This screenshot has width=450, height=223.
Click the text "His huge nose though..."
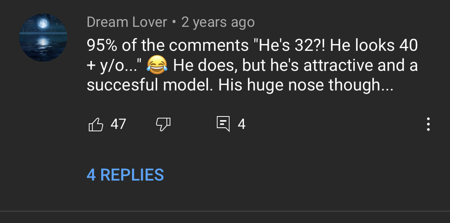[x=306, y=85]
